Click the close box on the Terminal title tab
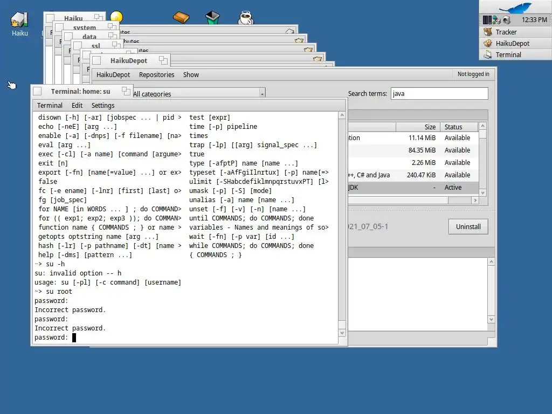 pos(37,91)
